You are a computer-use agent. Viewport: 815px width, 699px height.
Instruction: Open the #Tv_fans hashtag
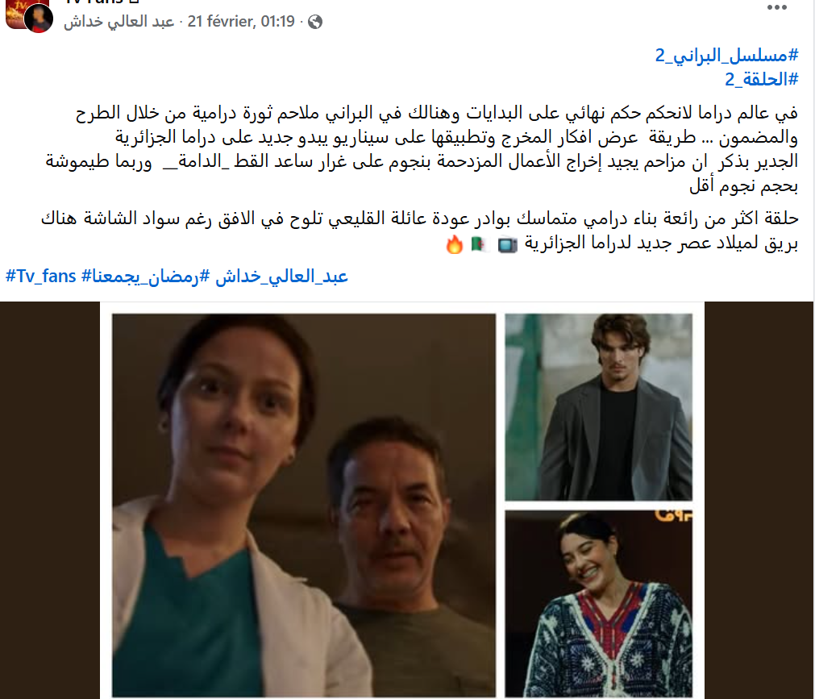pos(41,276)
